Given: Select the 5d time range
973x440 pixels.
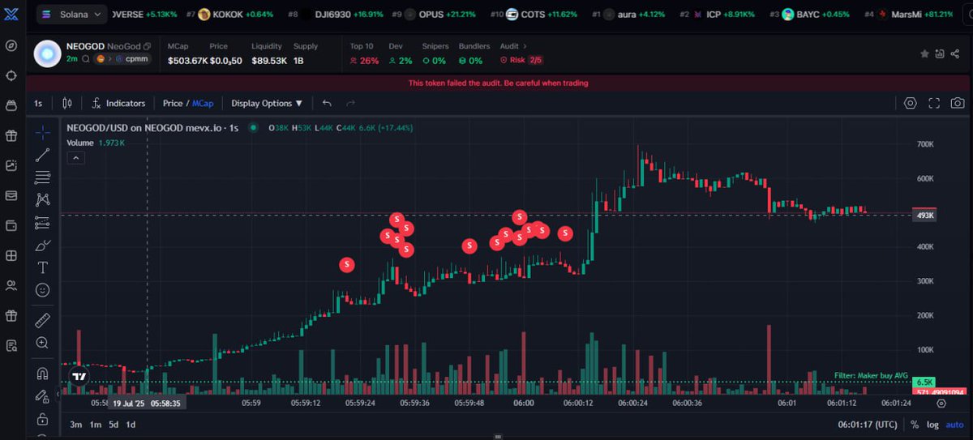Looking at the screenshot, I should tap(114, 425).
